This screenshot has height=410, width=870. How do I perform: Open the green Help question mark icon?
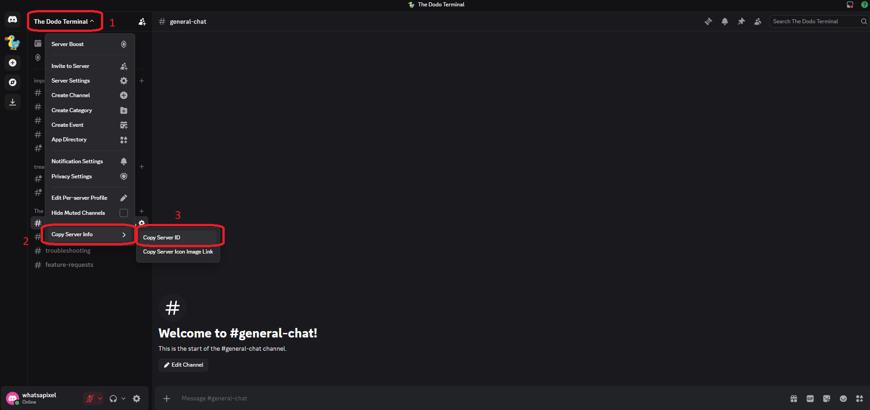click(865, 5)
